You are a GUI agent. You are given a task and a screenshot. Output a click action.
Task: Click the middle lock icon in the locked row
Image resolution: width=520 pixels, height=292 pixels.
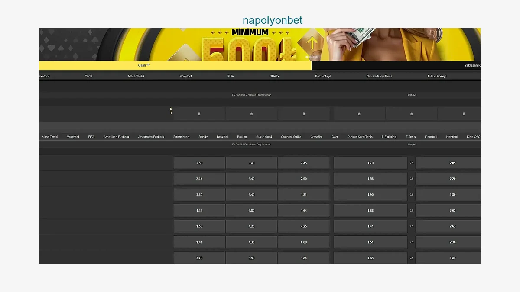pos(303,113)
